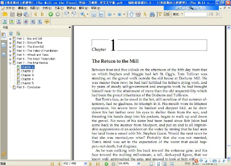Click the Print icon in toolbar
The image size is (231, 166).
(x=19, y=14)
